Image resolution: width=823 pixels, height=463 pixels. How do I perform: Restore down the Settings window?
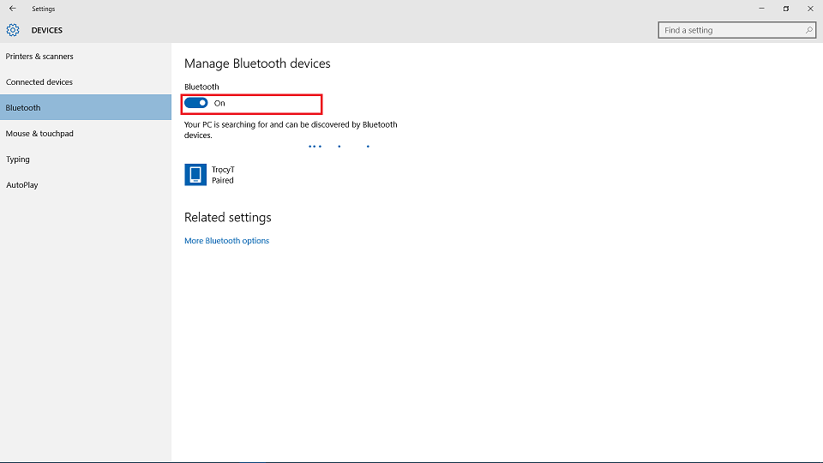(786, 9)
